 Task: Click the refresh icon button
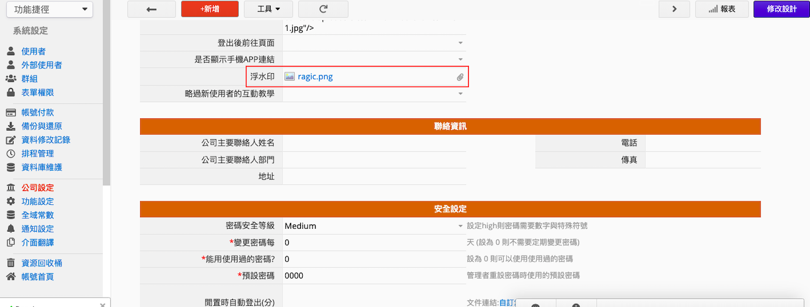coord(323,9)
